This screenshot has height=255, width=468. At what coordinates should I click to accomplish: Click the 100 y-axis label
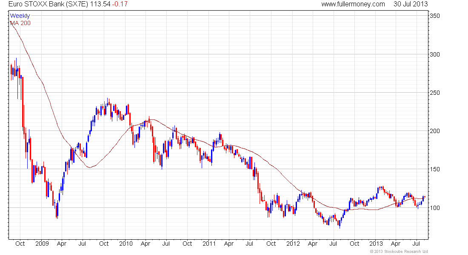pyautogui.click(x=434, y=207)
